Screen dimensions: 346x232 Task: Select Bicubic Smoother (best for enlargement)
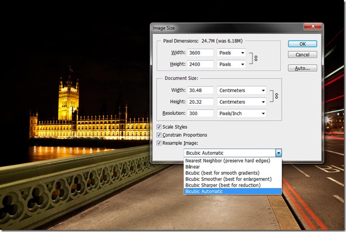pyautogui.click(x=223, y=179)
